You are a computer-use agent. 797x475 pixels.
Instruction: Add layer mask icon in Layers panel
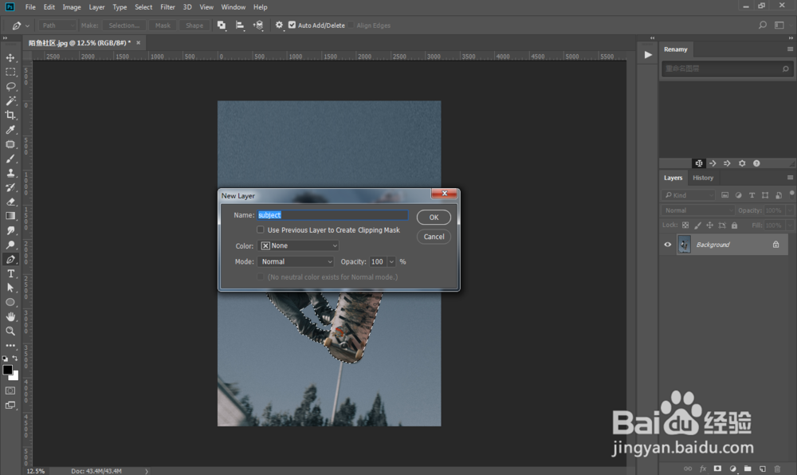[x=717, y=469]
